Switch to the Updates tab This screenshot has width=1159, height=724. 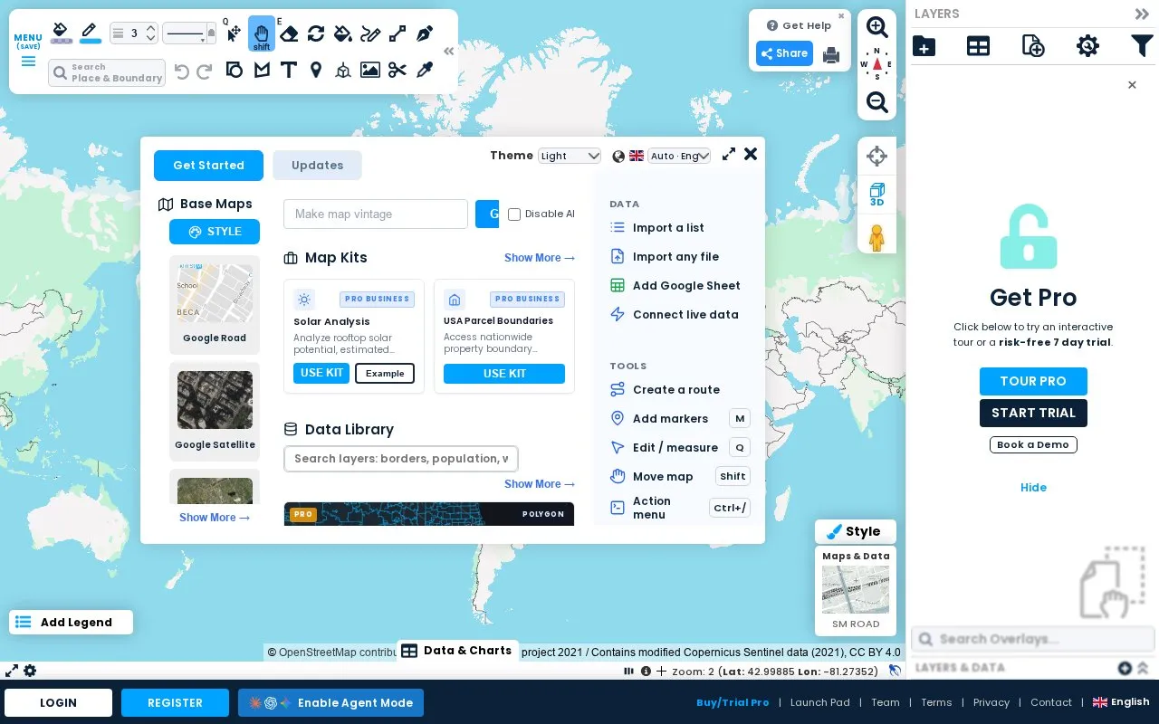317,166
